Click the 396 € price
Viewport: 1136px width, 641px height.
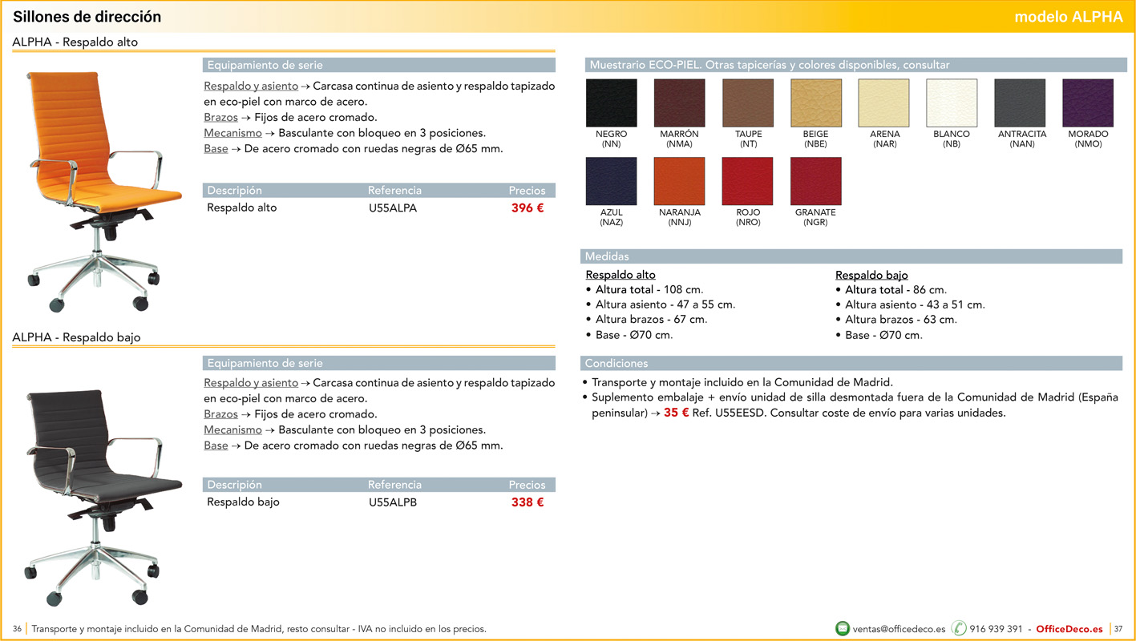coord(528,208)
